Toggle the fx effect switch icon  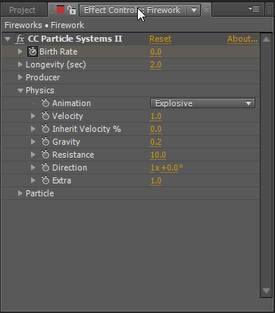click(x=20, y=39)
